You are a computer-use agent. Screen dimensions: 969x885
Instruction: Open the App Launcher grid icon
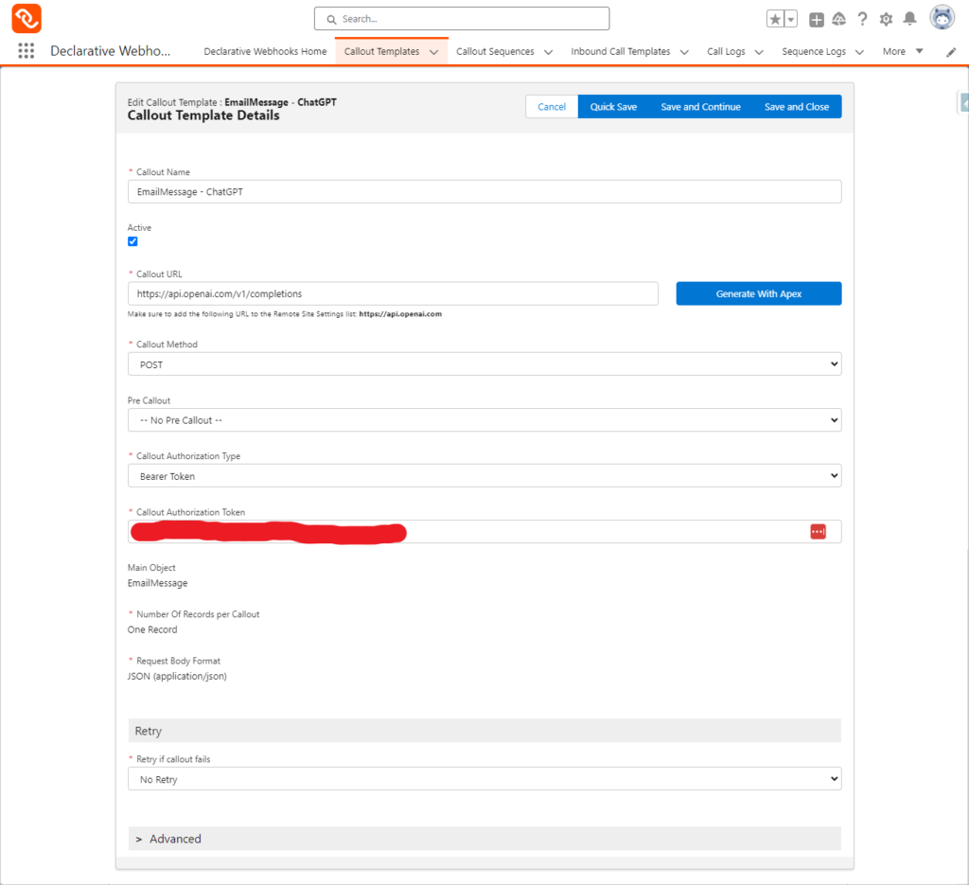pos(24,50)
